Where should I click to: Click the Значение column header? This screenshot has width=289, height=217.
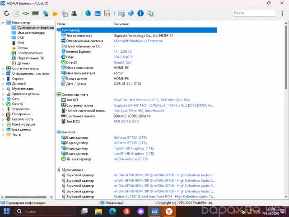[x=121, y=24]
